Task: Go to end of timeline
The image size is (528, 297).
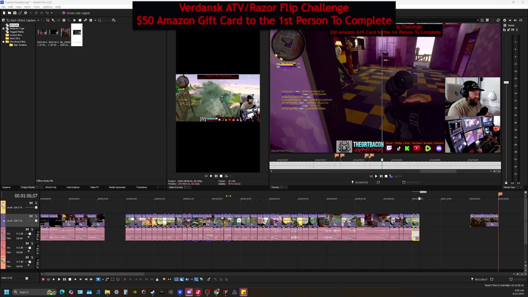Action: [x=80, y=279]
